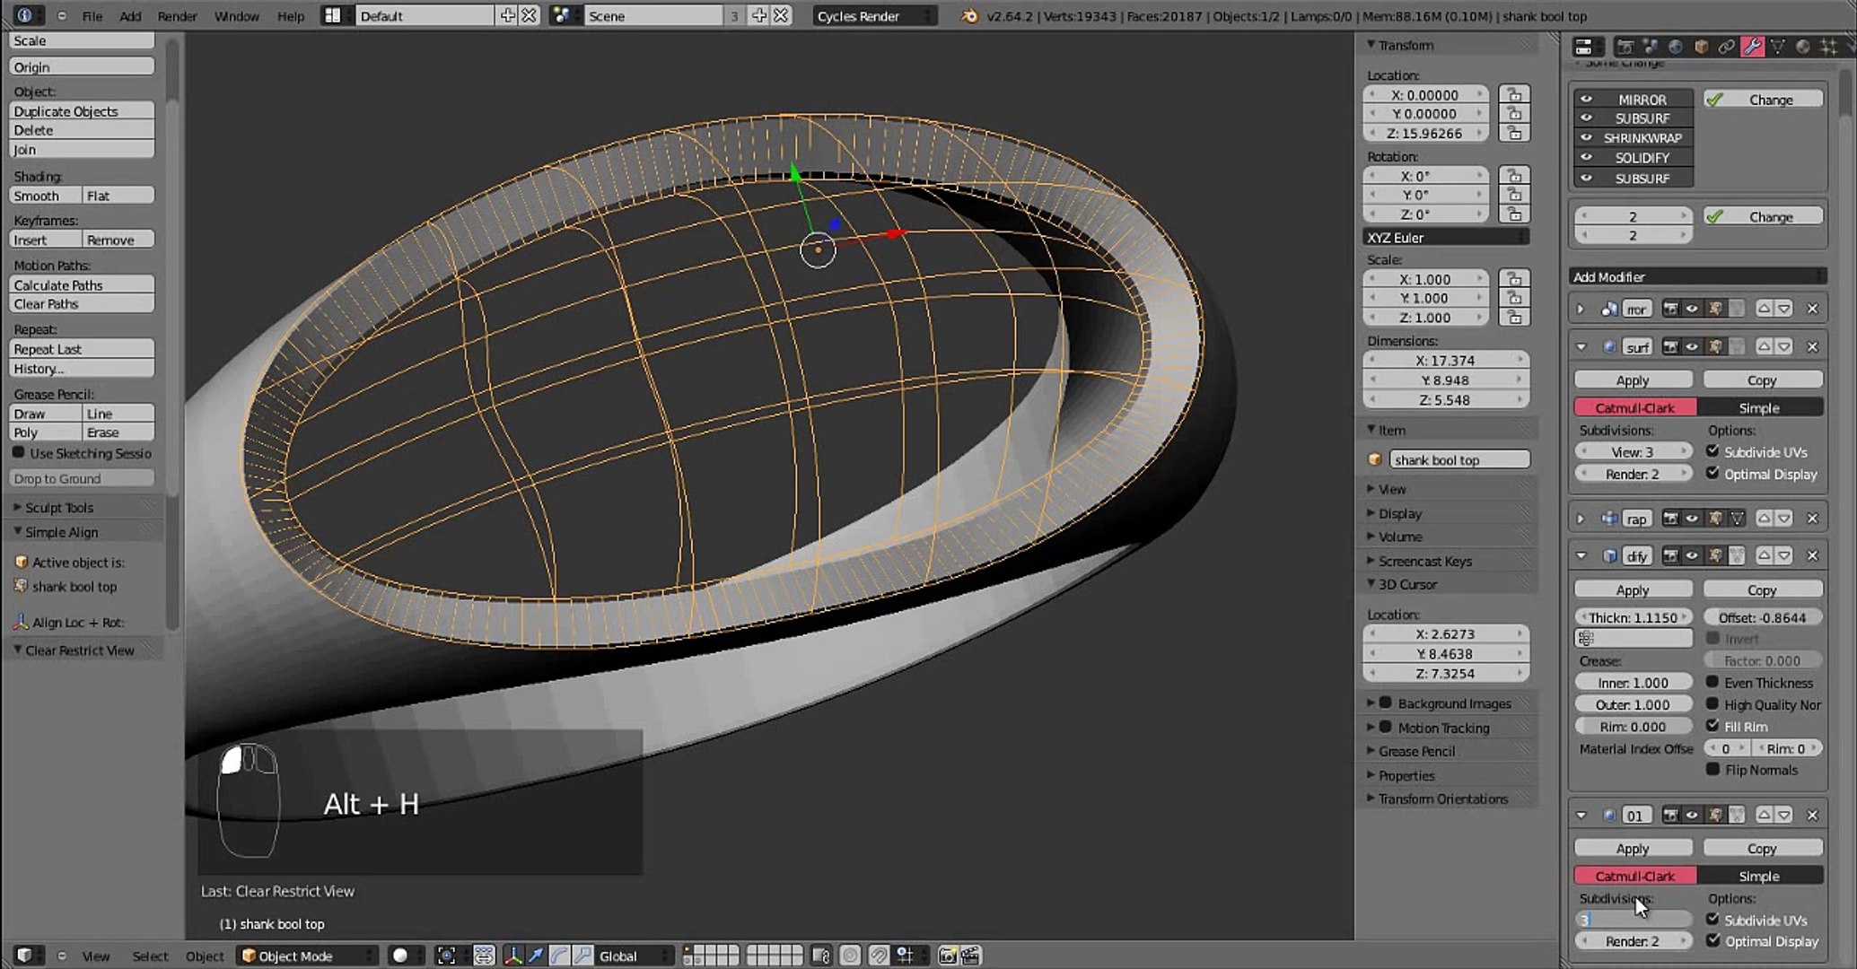Click the OpenGL render camera icon
The width and height of the screenshot is (1857, 969).
tap(947, 956)
